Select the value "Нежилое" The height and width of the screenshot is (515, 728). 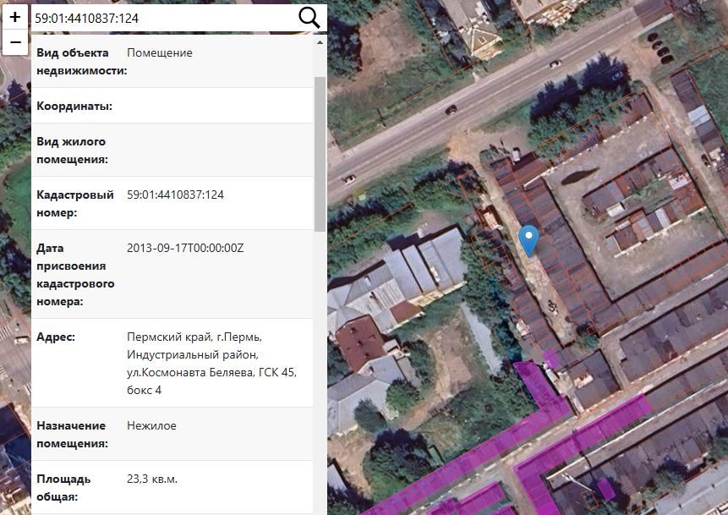152,426
